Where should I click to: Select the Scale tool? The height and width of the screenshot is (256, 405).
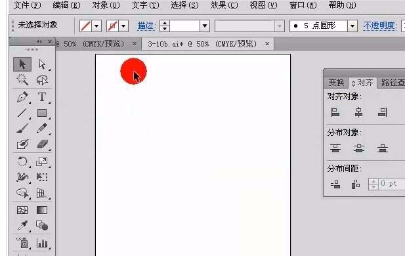pyautogui.click(x=42, y=161)
